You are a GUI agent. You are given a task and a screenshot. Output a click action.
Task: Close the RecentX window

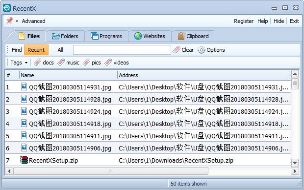tap(296, 8)
